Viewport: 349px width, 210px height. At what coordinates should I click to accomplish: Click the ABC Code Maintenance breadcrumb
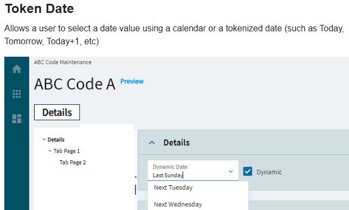click(x=63, y=63)
